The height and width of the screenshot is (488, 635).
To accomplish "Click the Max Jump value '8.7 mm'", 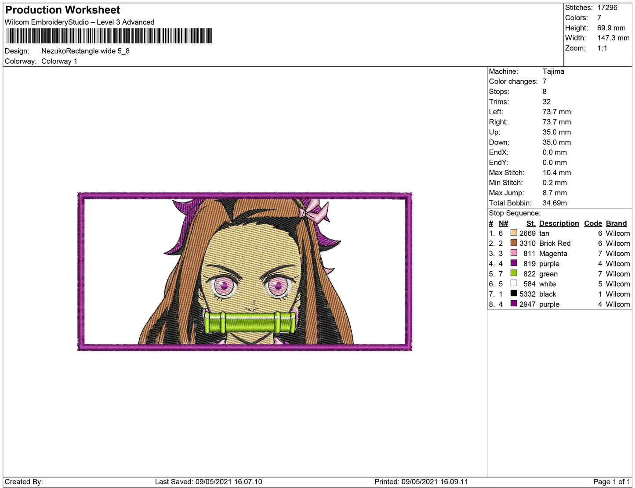I will coord(555,193).
